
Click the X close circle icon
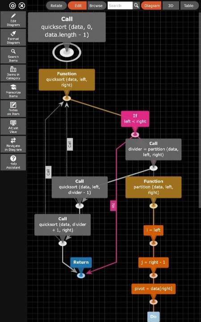click(x=22, y=6)
